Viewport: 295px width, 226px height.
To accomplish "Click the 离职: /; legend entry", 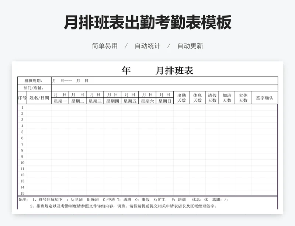I will [x=220, y=200].
